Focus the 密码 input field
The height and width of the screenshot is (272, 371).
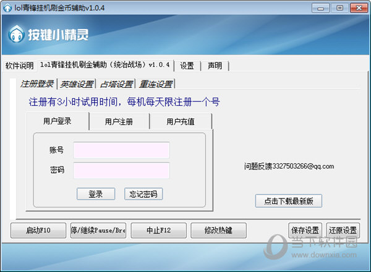[122, 171]
